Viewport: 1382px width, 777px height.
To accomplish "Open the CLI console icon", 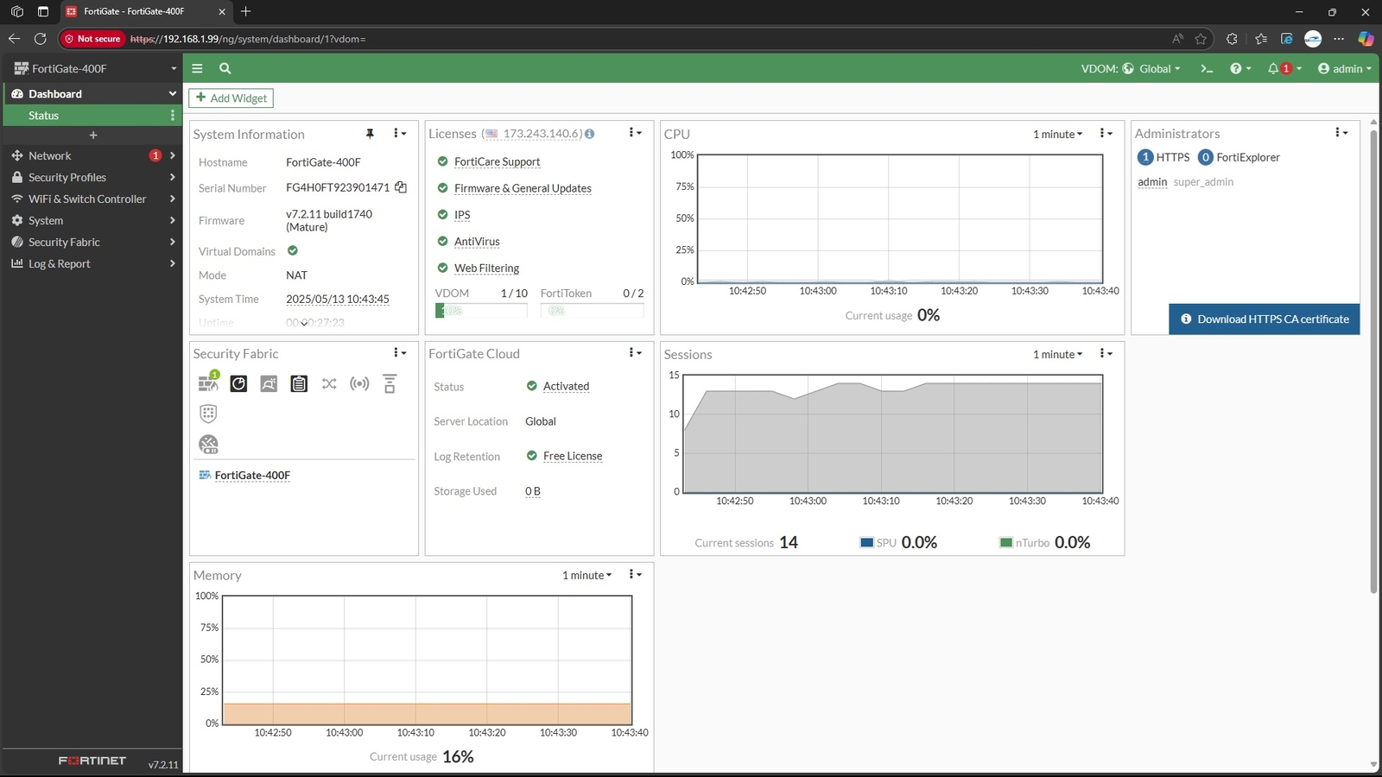I will pyautogui.click(x=1207, y=69).
